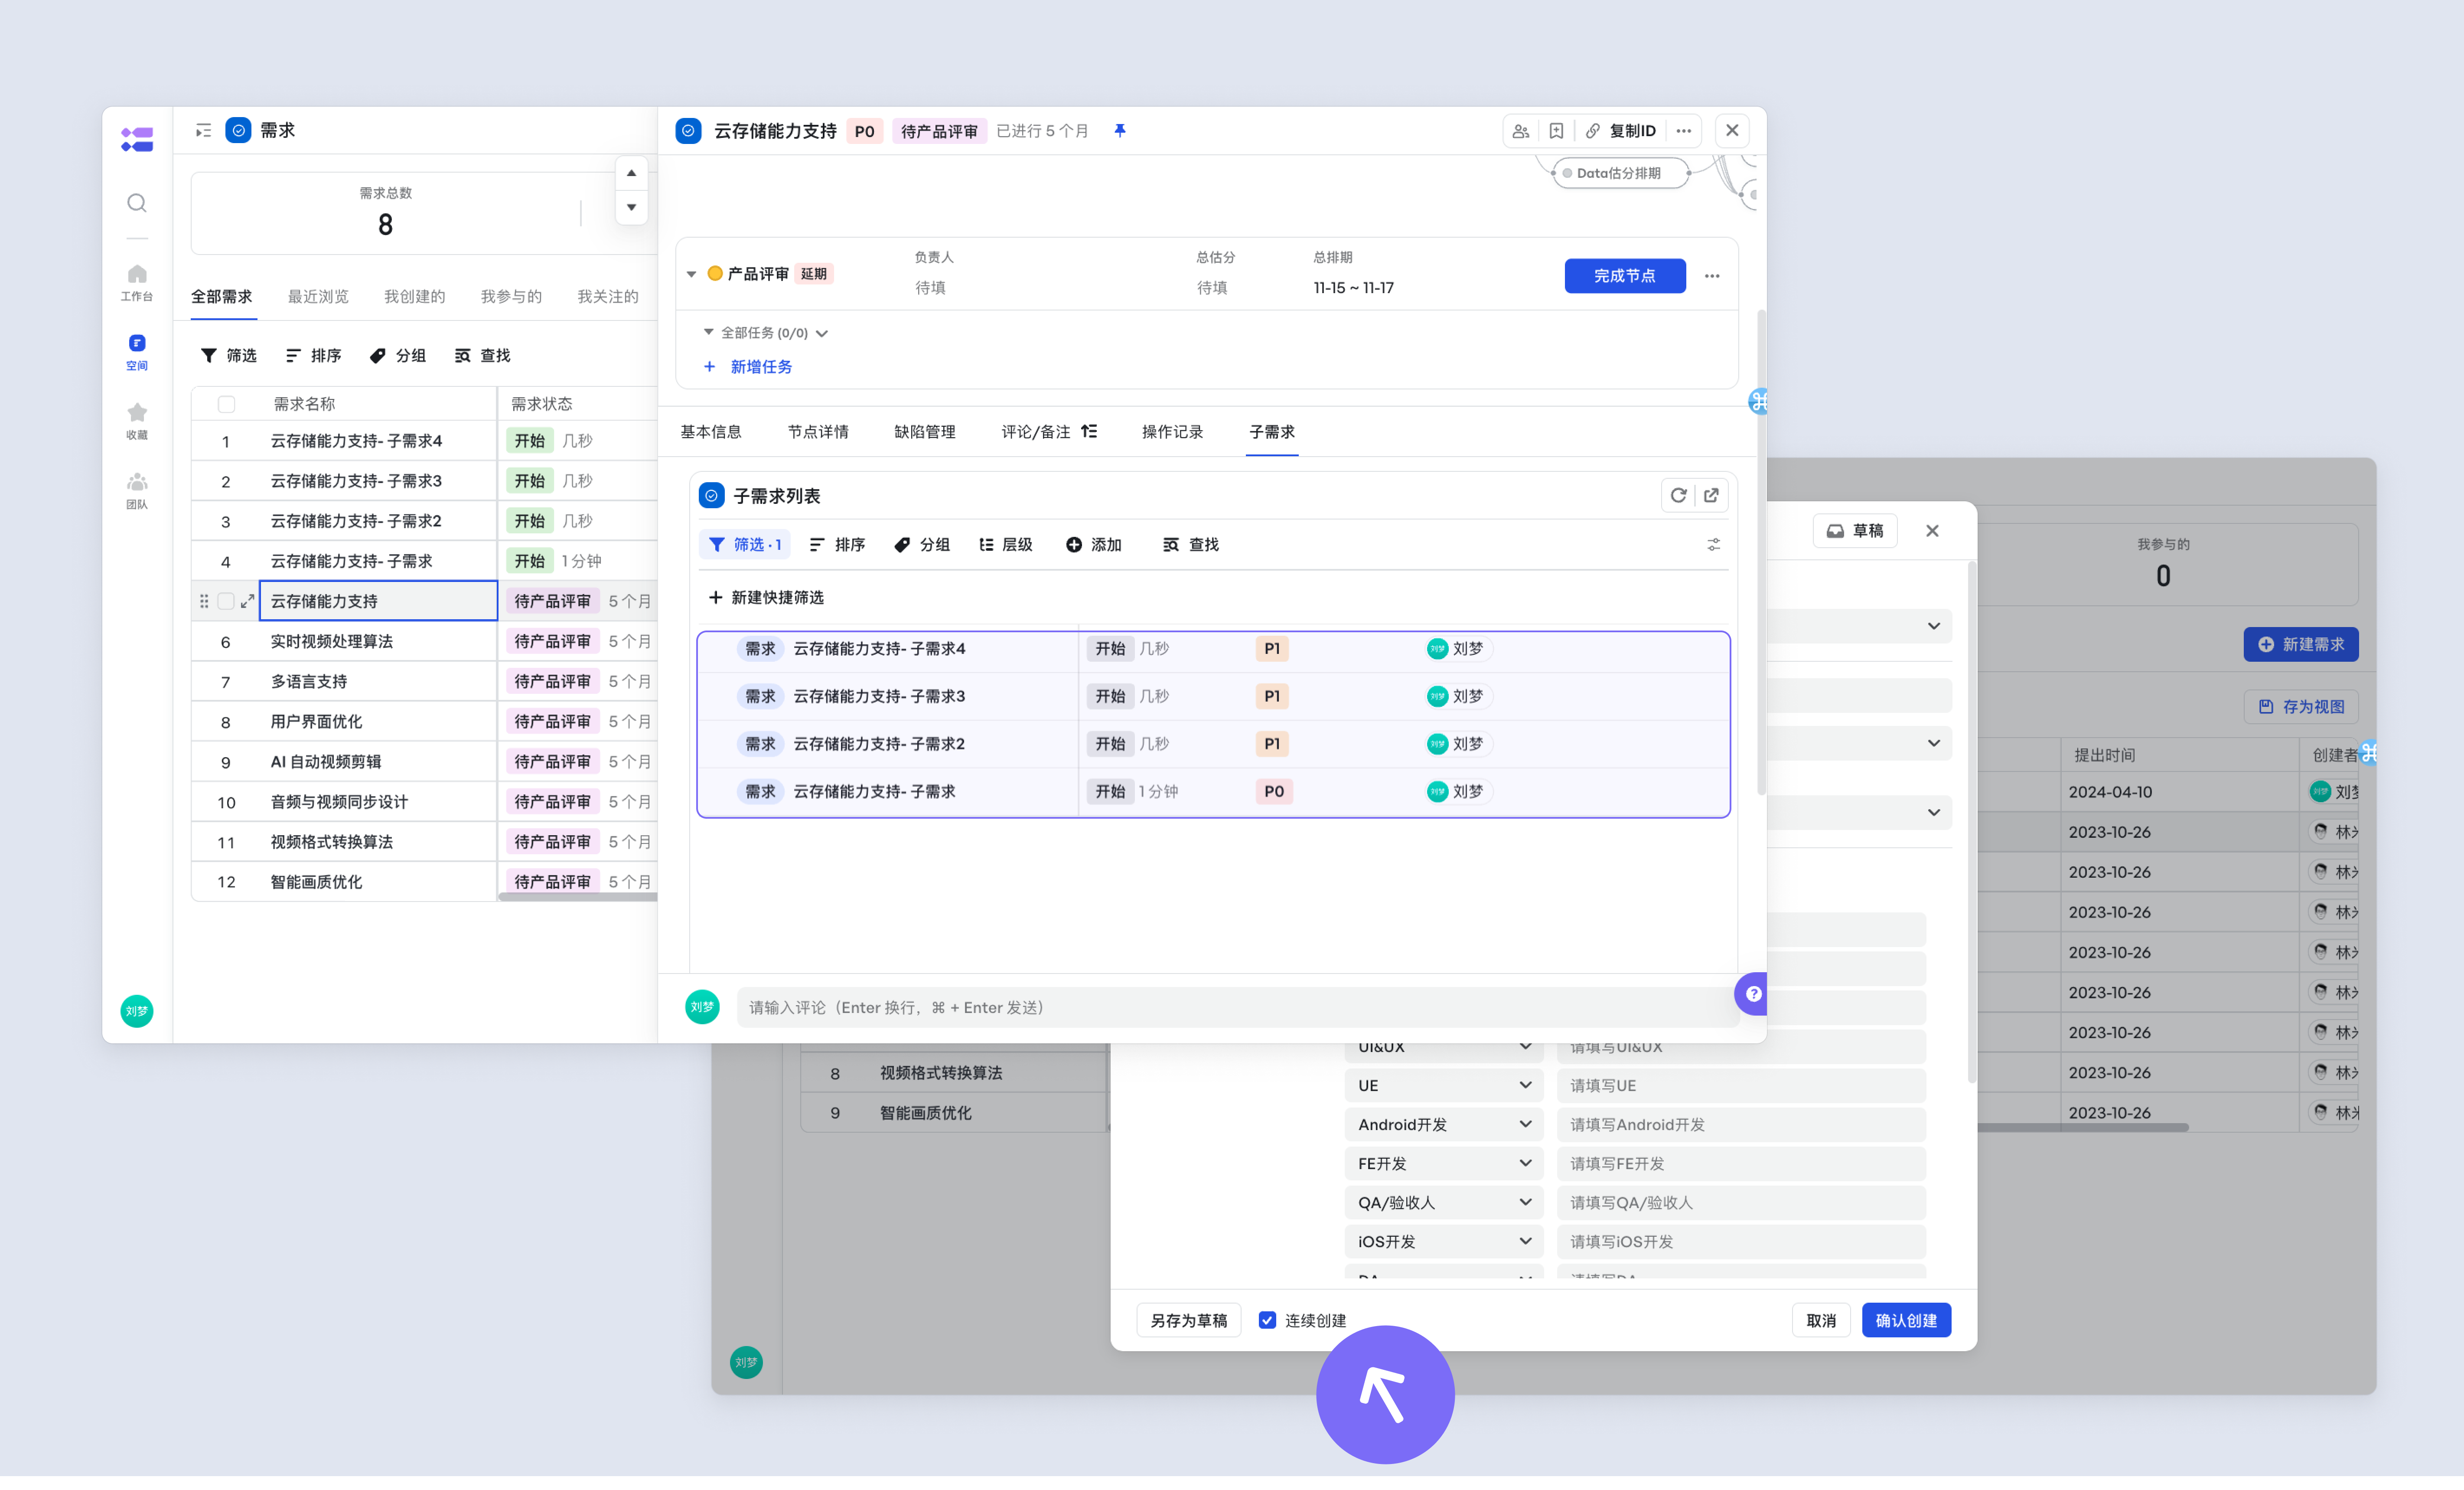Switch to the 我创建的 tab
Viewport: 2464px width, 1490px height.
tap(415, 297)
